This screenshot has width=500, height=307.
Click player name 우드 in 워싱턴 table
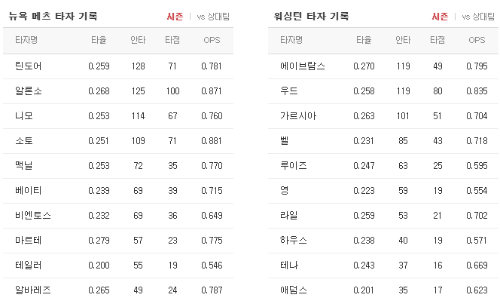pyautogui.click(x=288, y=91)
